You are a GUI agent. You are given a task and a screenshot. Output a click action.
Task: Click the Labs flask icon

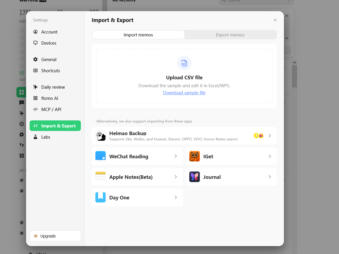[x=35, y=137]
